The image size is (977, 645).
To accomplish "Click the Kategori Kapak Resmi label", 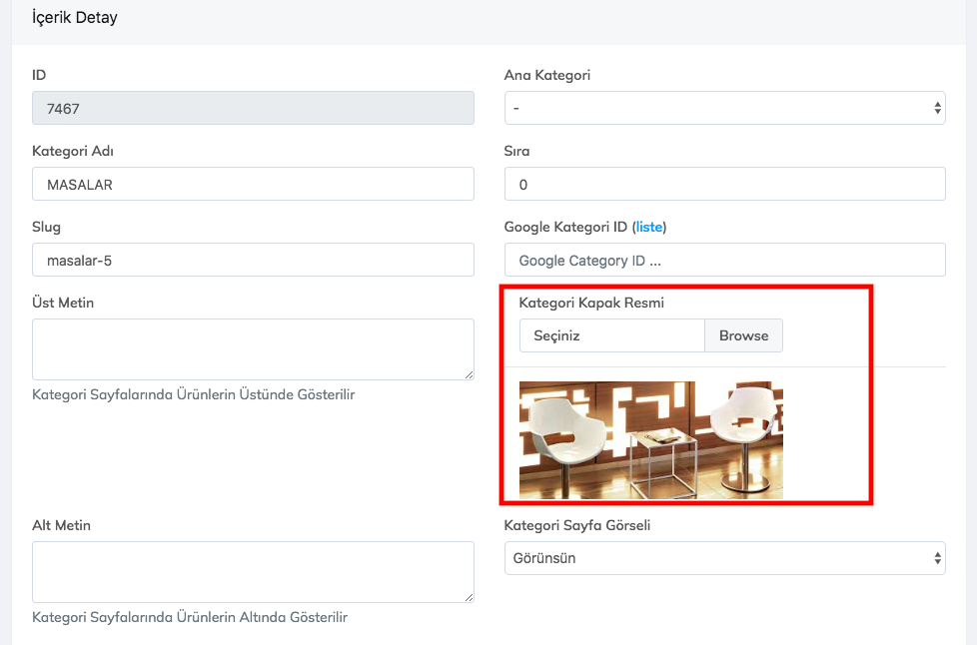I will pyautogui.click(x=591, y=303).
